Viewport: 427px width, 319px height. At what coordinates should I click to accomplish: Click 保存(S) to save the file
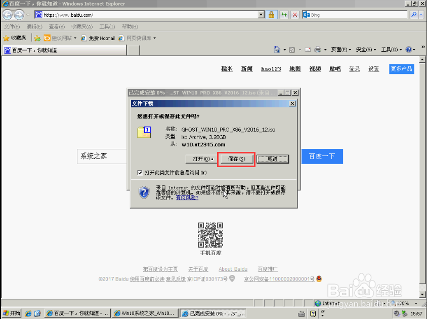(236, 159)
